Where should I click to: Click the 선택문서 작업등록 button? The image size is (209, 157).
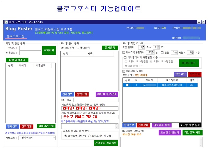coord(106,143)
